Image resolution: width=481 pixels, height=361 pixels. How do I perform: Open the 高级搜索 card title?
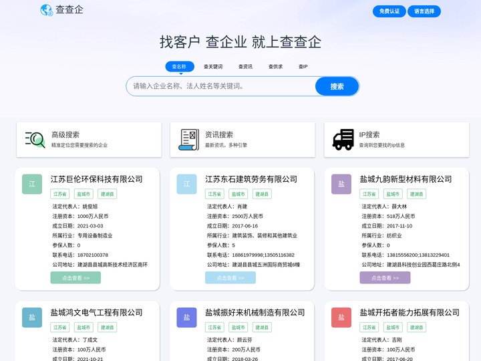(x=65, y=134)
